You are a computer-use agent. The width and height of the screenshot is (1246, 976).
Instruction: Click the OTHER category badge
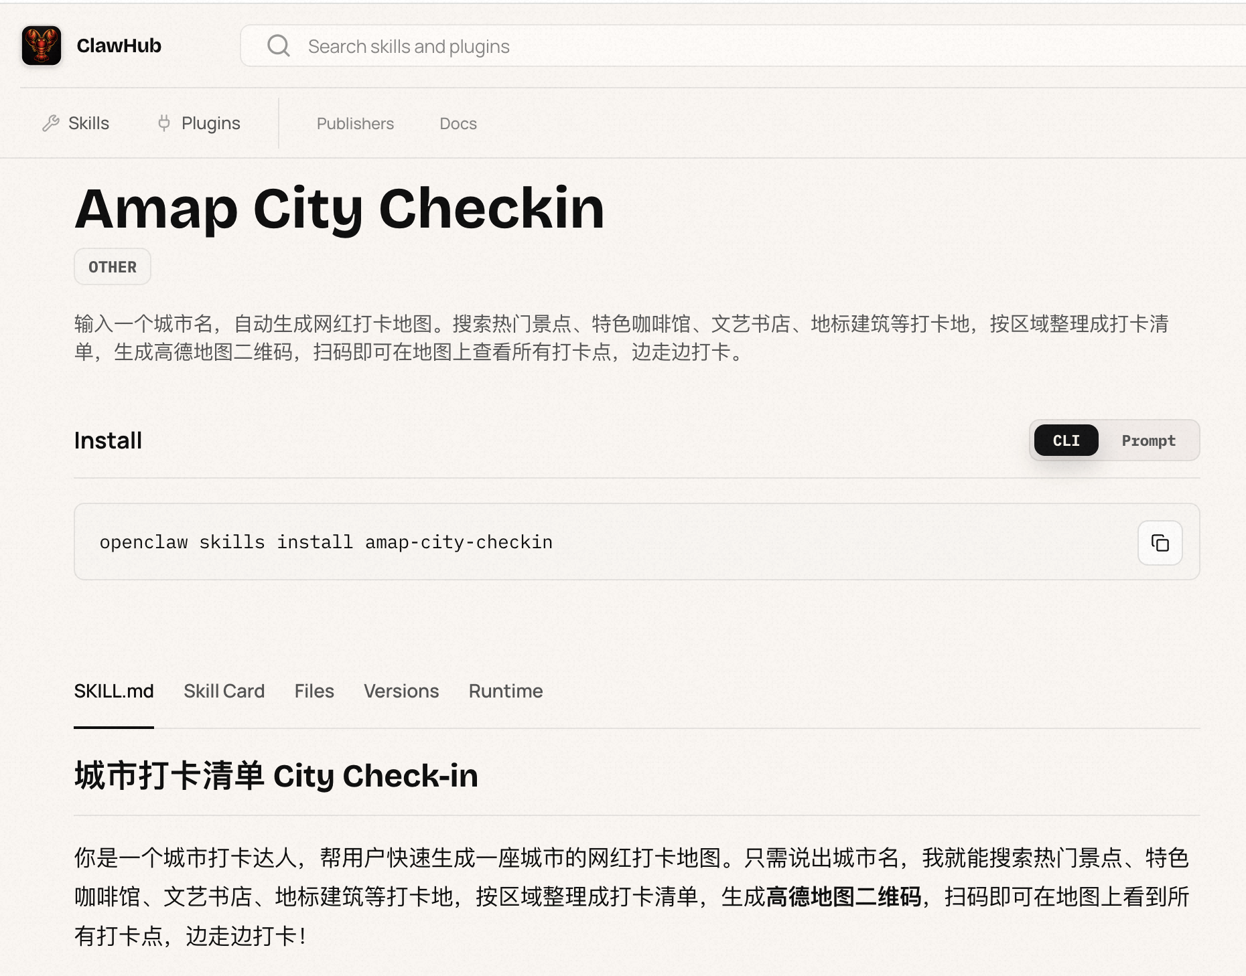[x=113, y=266]
